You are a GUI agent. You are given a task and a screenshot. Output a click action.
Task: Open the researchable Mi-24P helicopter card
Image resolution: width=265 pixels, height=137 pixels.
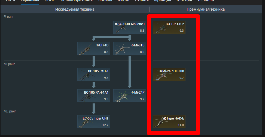click(x=129, y=96)
